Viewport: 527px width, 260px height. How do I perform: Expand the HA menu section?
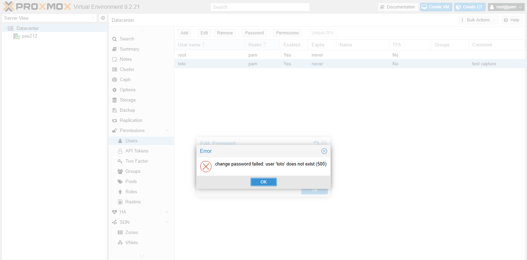167,212
